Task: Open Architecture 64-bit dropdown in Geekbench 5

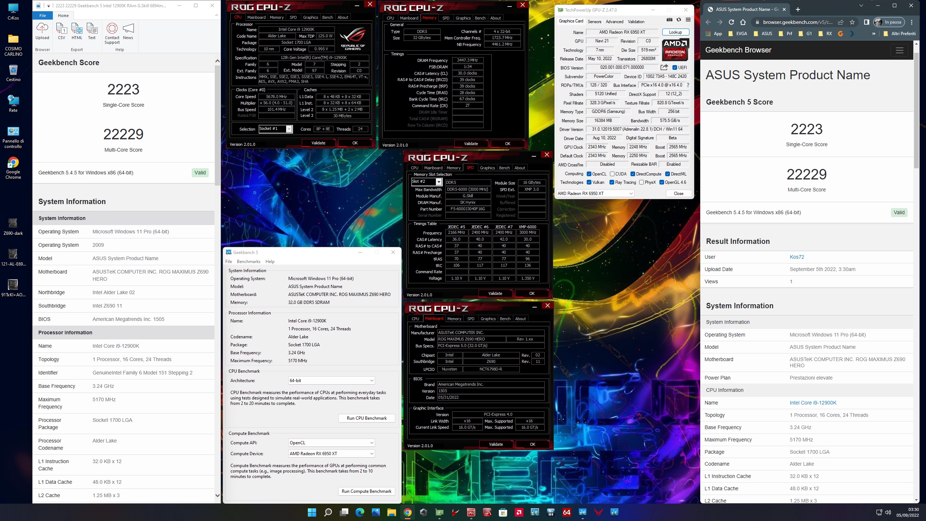Action: [331, 380]
